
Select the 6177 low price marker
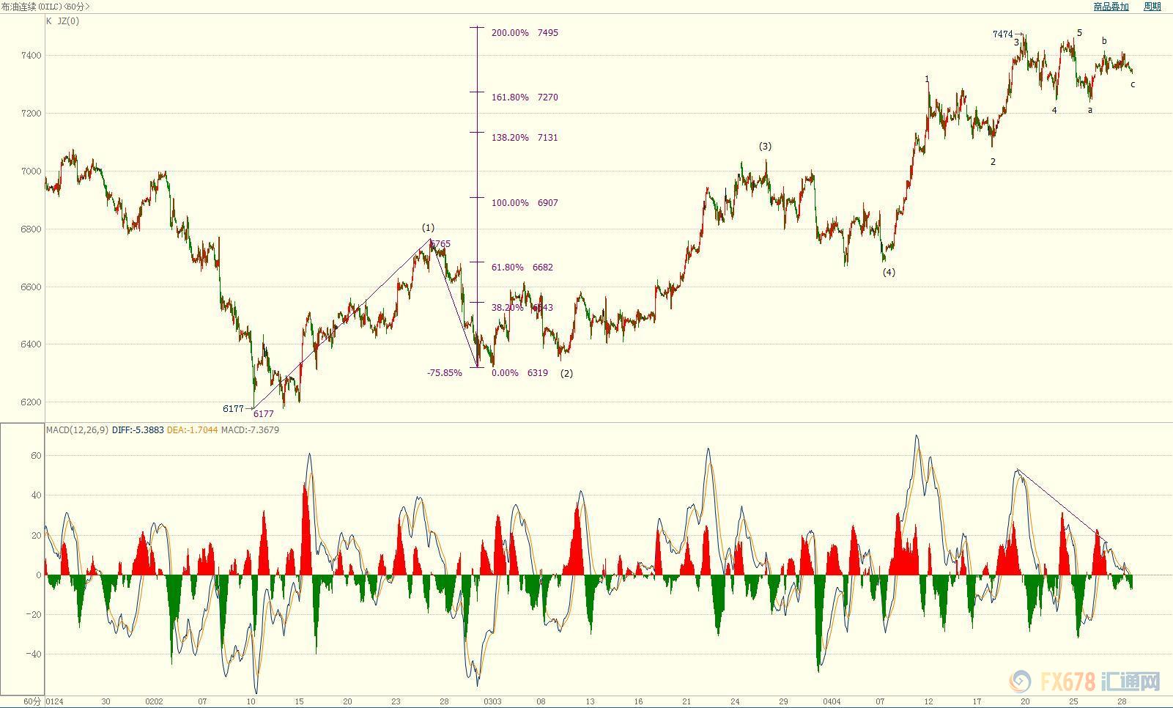coord(234,409)
